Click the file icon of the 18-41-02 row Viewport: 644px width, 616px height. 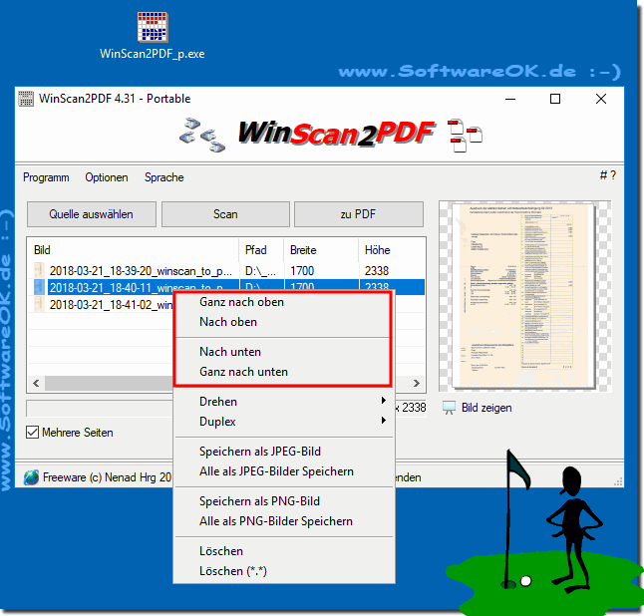point(40,305)
